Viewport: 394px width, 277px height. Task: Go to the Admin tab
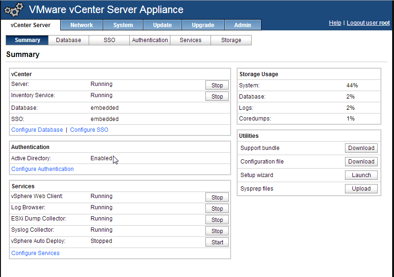tap(243, 25)
